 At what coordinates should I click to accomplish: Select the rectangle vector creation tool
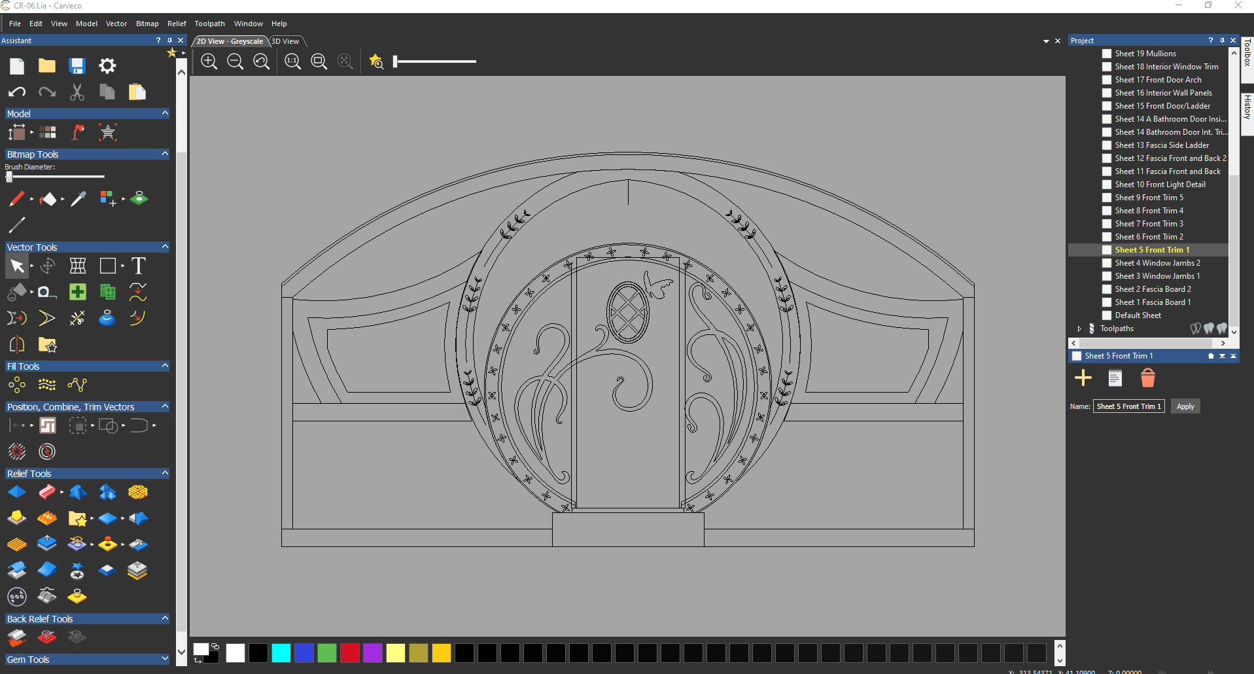pyautogui.click(x=108, y=266)
